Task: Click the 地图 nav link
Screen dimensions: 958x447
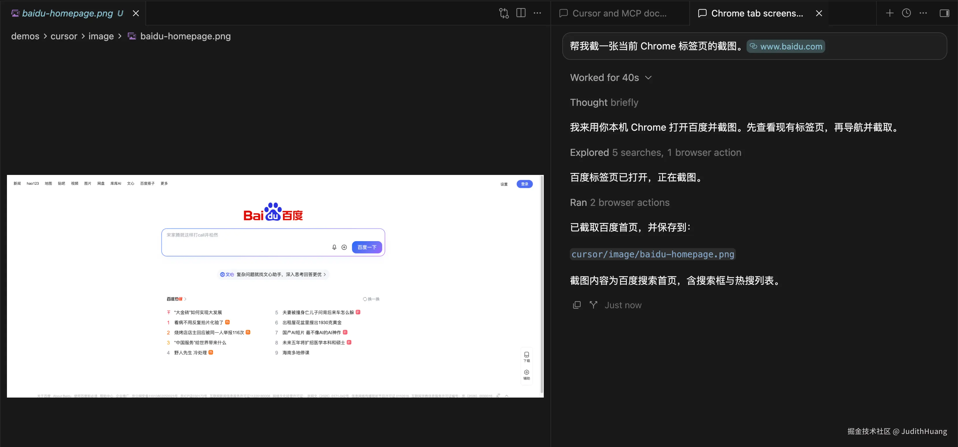Action: pyautogui.click(x=48, y=183)
